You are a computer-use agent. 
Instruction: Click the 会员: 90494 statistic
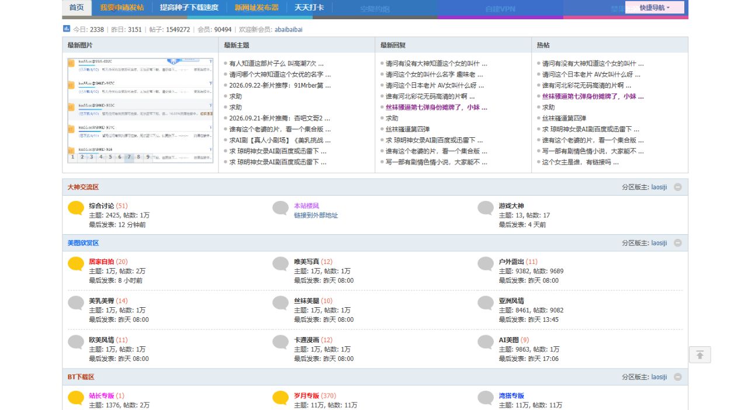point(214,29)
